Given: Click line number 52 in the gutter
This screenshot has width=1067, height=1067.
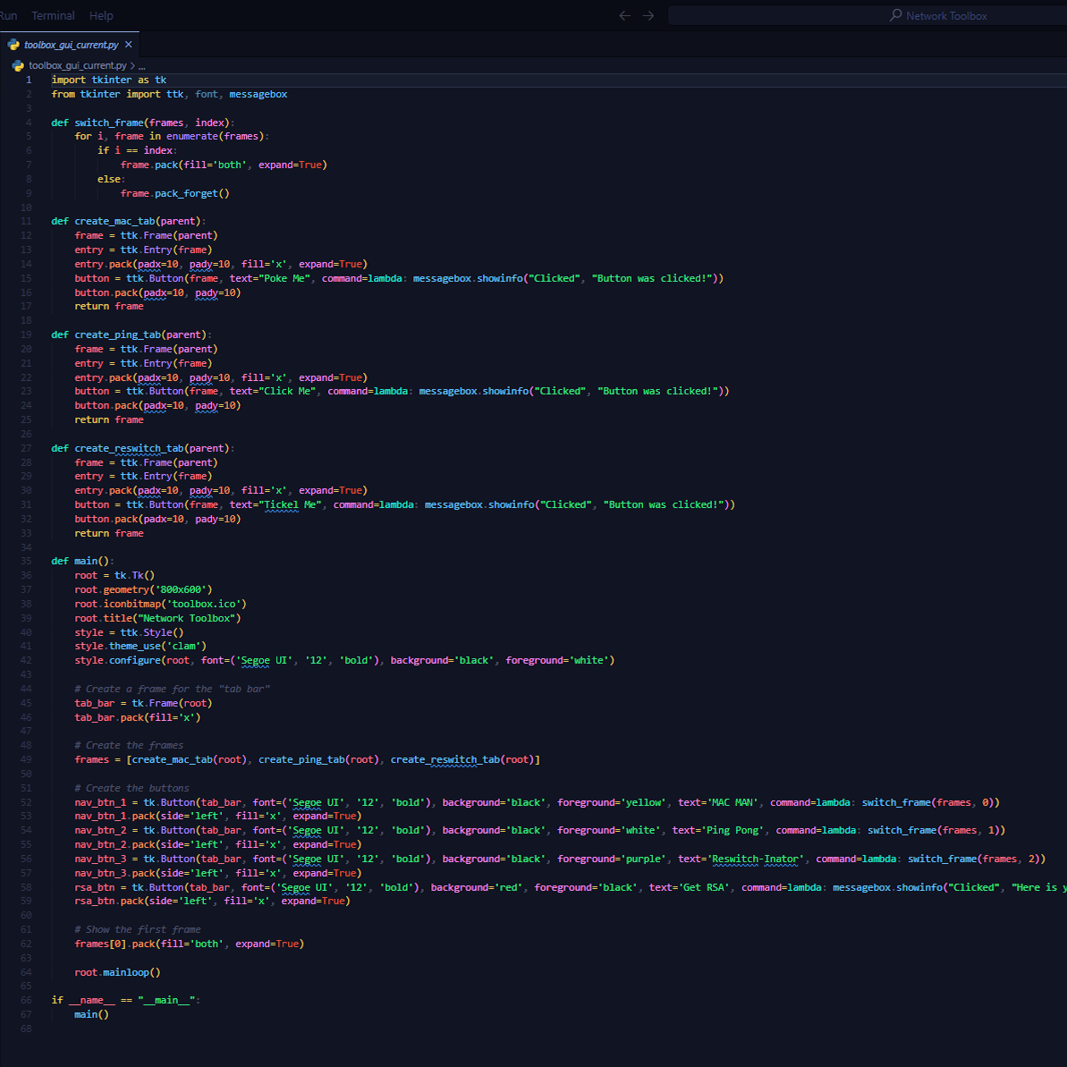Looking at the screenshot, I should tap(26, 803).
